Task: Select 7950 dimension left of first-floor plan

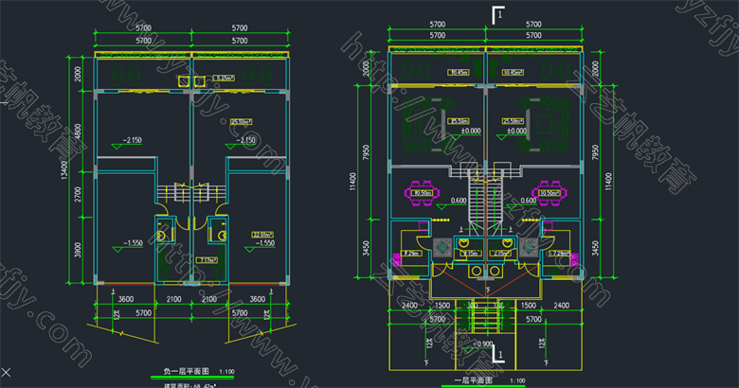Action: [367, 152]
